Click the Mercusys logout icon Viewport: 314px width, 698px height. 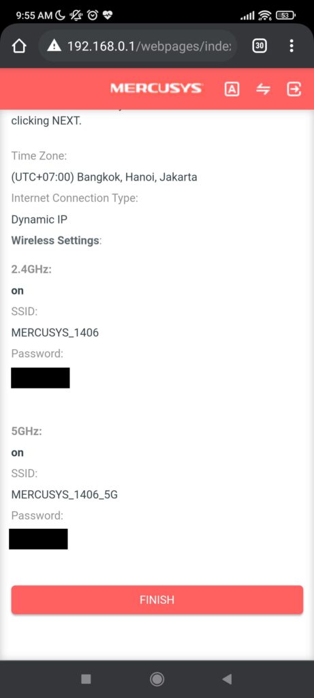click(294, 89)
